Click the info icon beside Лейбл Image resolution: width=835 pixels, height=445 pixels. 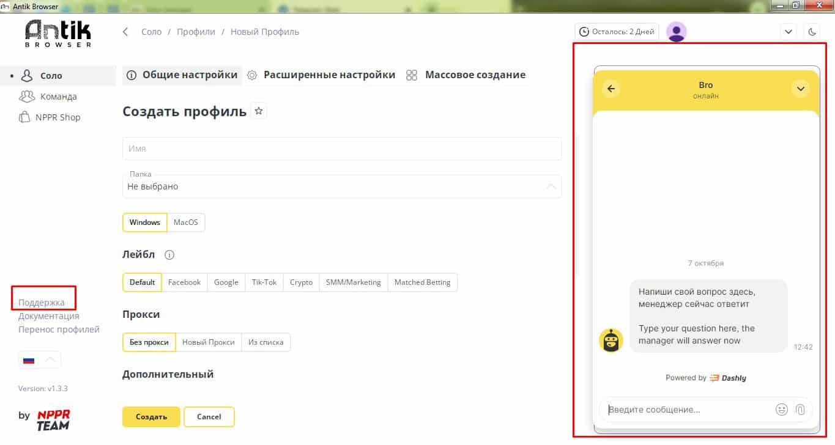[170, 255]
